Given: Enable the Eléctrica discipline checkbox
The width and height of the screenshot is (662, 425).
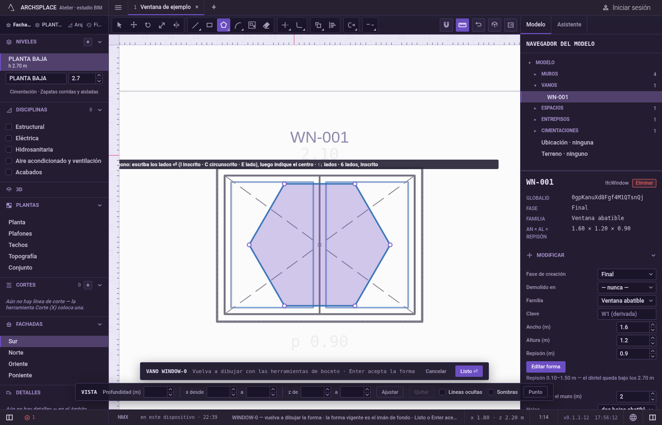Looking at the screenshot, I should (9, 138).
